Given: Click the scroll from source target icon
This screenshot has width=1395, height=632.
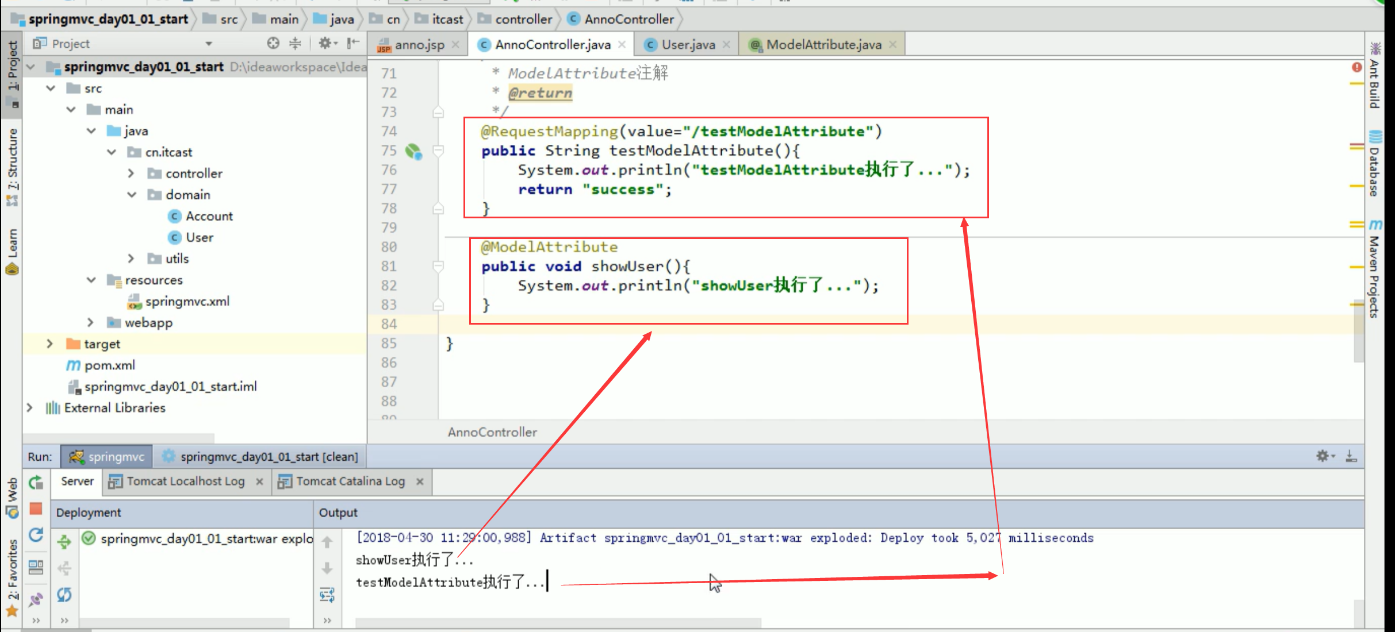Looking at the screenshot, I should (273, 43).
